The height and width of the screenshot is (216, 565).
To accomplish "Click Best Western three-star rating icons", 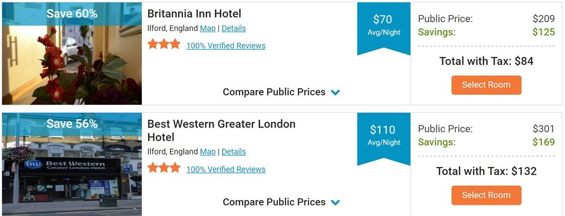I will [164, 167].
